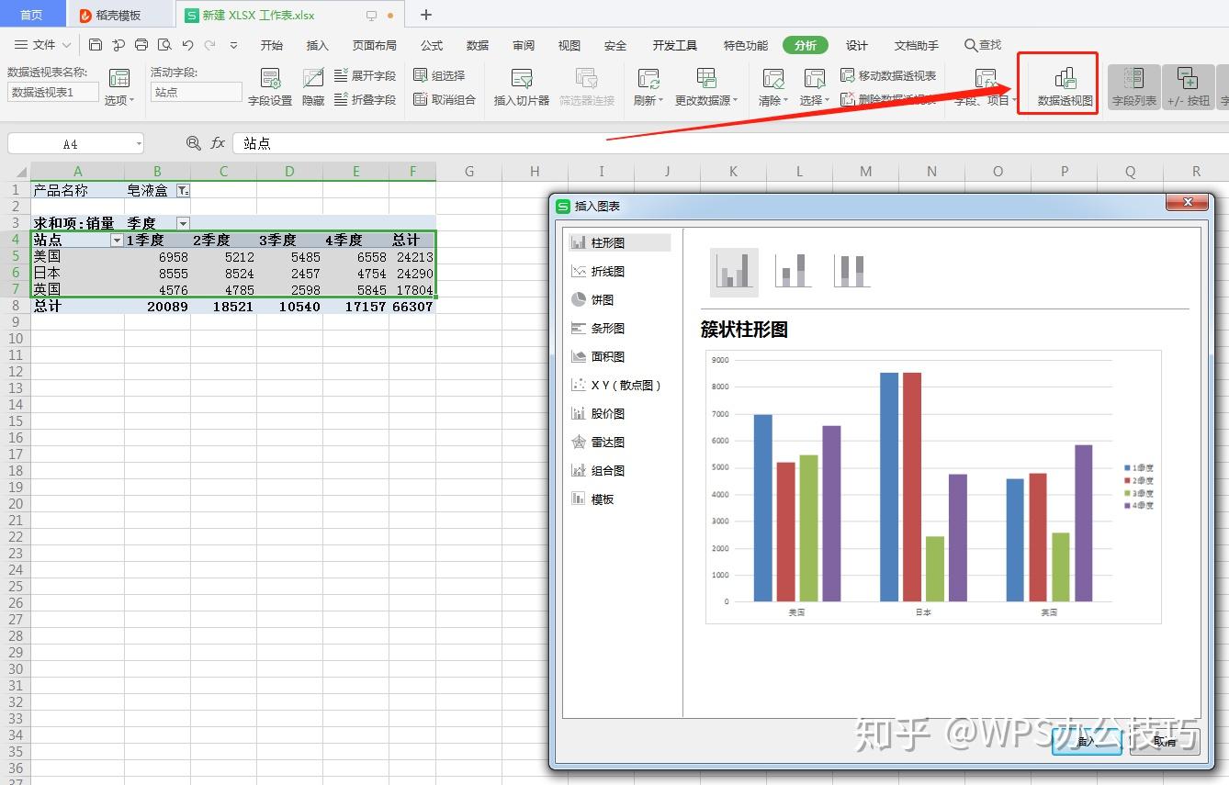Open the 站点 row filter dropdown
This screenshot has width=1229, height=785.
(117, 241)
